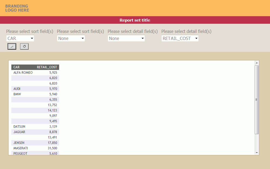Click the reset refresh button
Screen dimensions: 270x169
pos(24,46)
